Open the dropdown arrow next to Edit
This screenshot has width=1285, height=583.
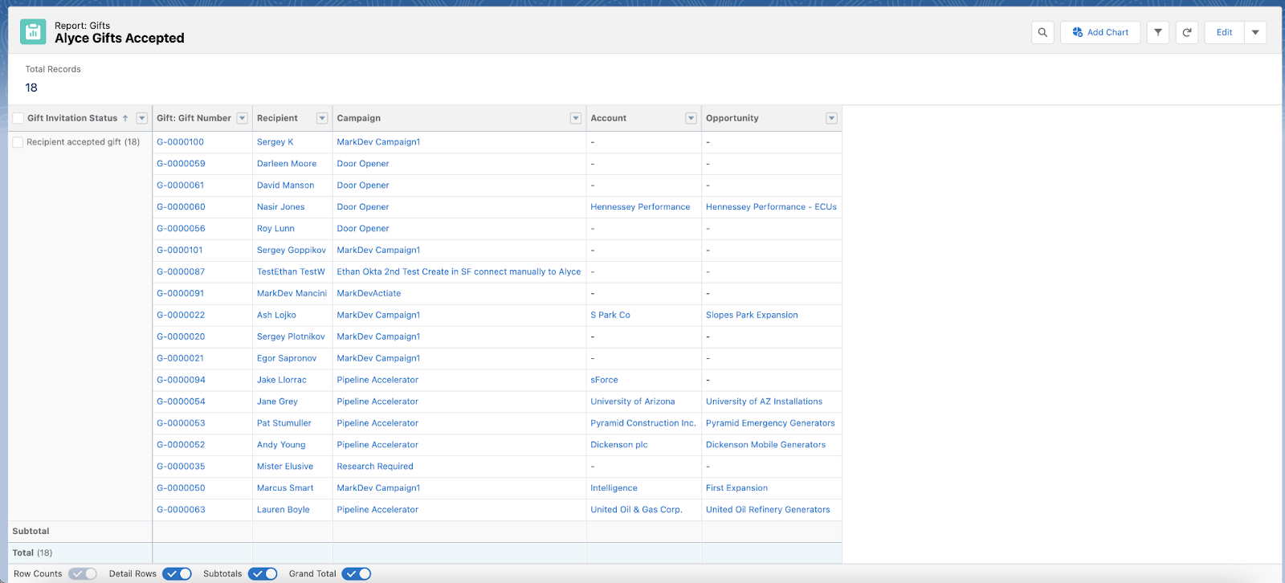coord(1255,32)
